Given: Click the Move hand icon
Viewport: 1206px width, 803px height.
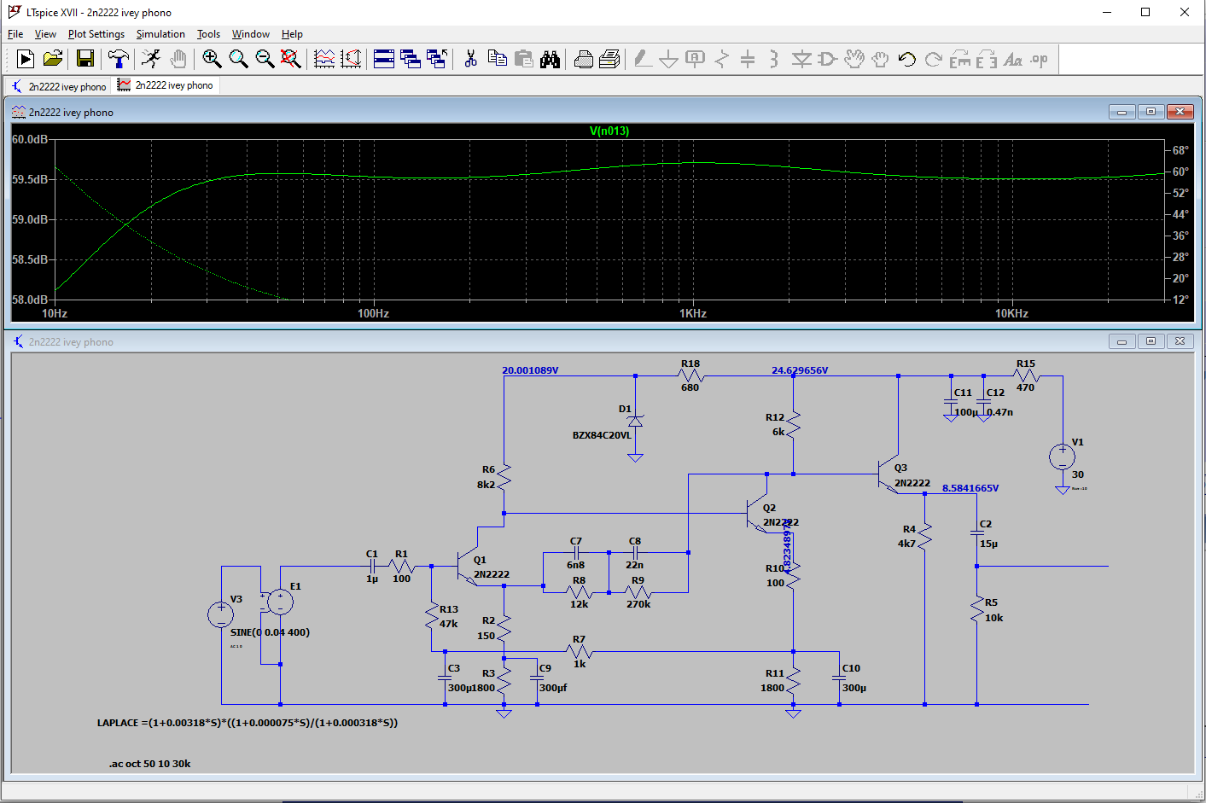Looking at the screenshot, I should pyautogui.click(x=854, y=59).
